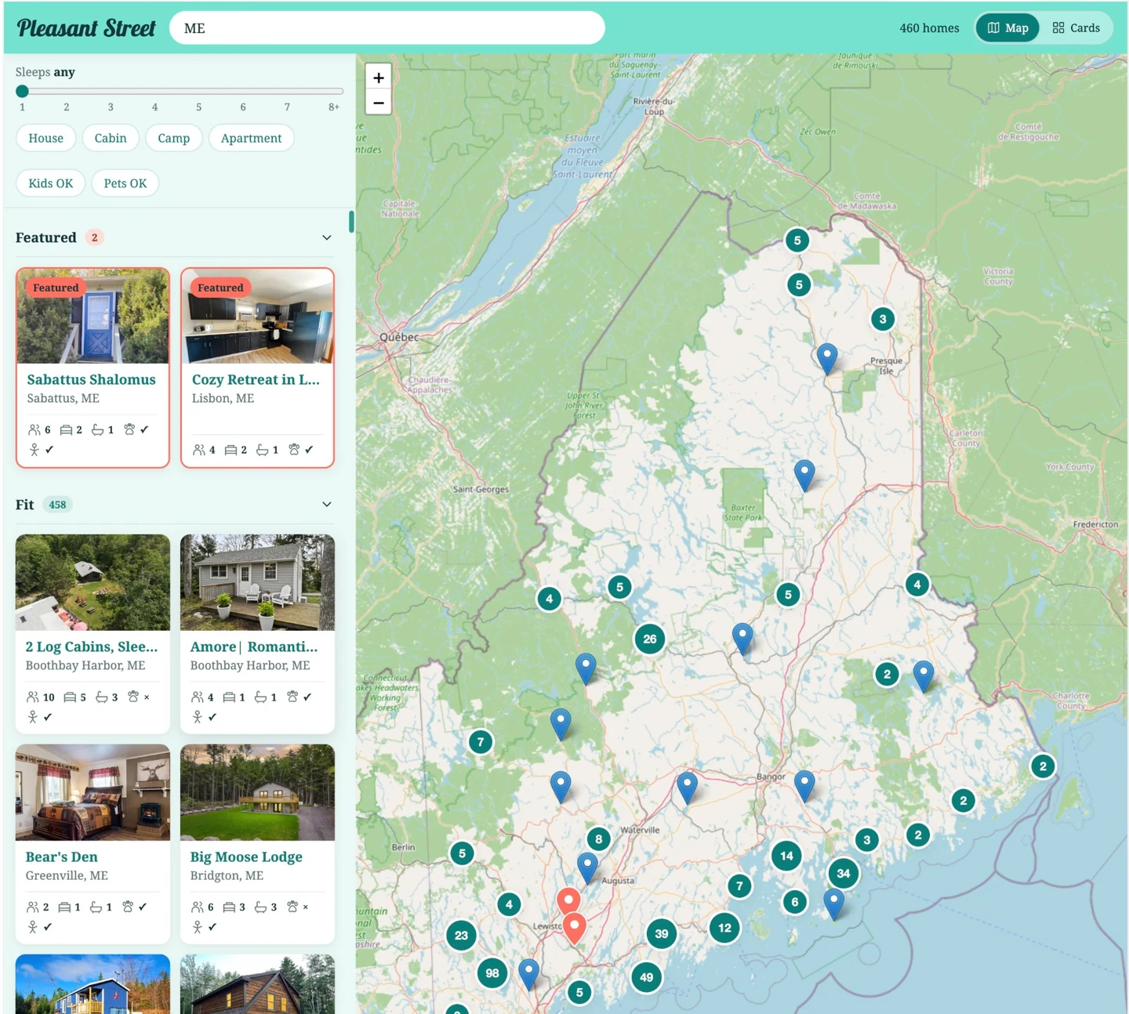
Task: Switch to Map view
Action: 1007,27
